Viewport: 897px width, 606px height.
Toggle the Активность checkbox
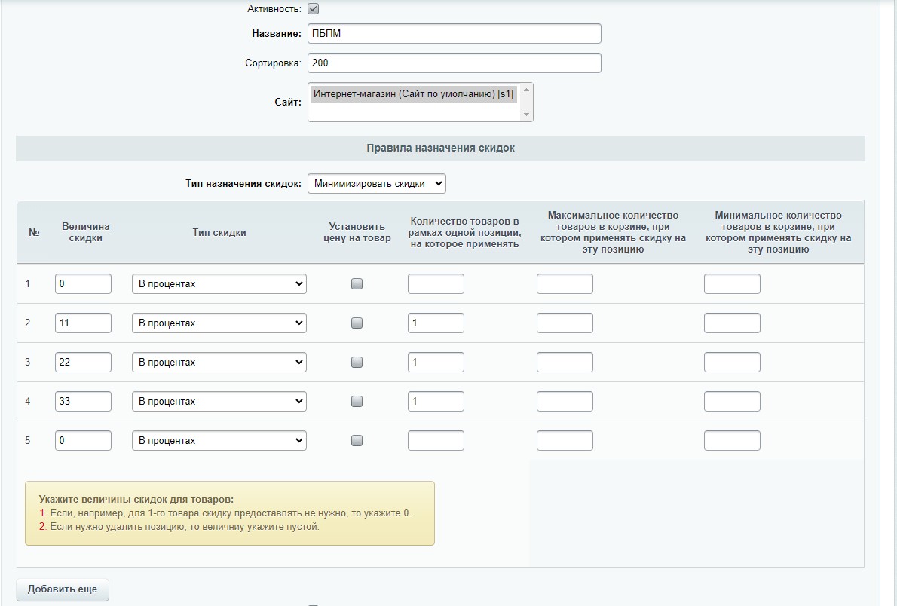(x=314, y=9)
